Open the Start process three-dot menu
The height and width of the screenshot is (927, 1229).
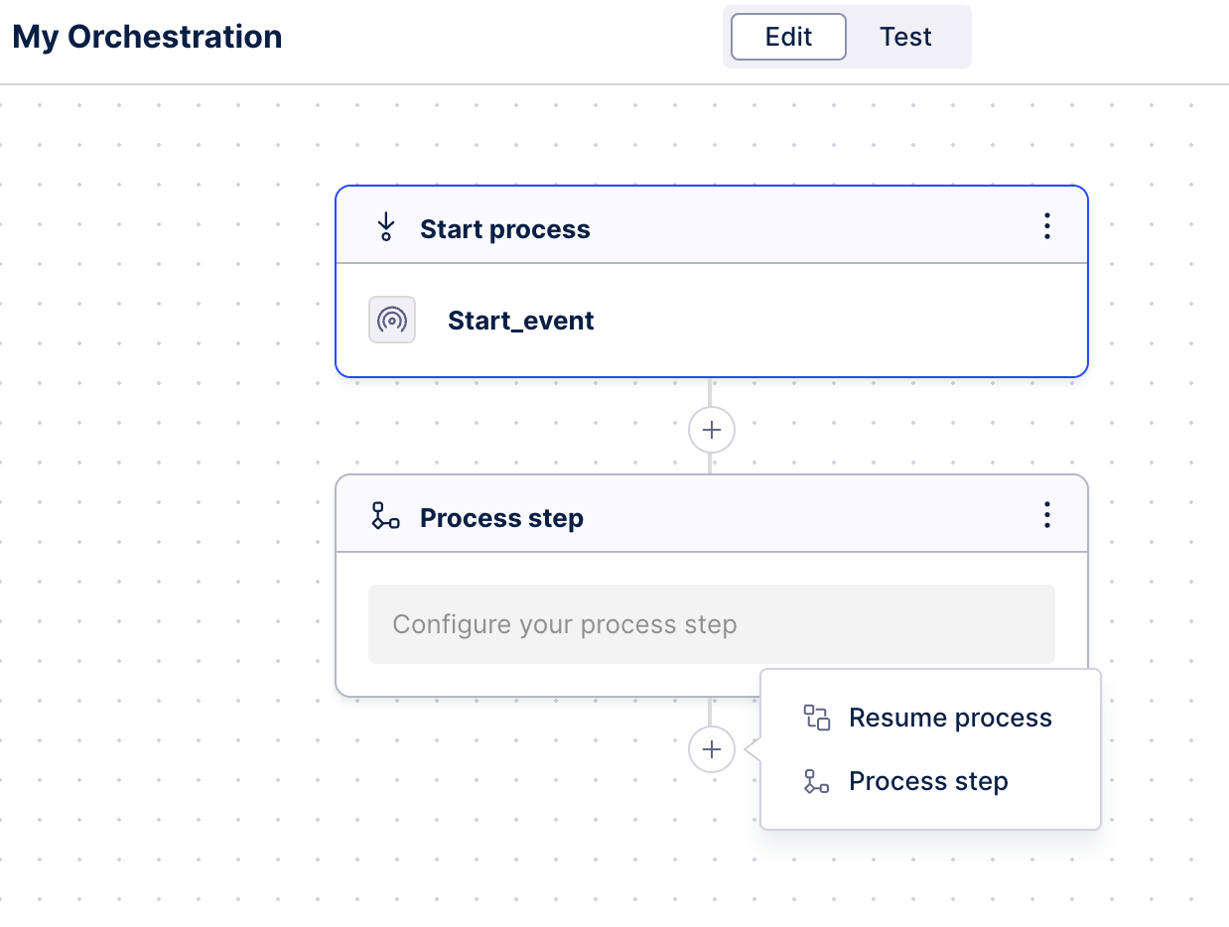click(x=1046, y=227)
